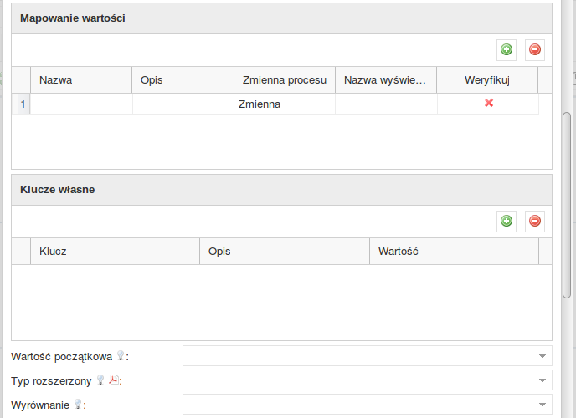Show hint bulb beside Wartość początkowa
Screen dimensions: 576x418
[x=120, y=356]
